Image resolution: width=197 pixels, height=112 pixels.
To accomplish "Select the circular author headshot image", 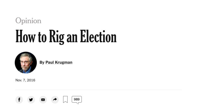I will tap(26, 62).
